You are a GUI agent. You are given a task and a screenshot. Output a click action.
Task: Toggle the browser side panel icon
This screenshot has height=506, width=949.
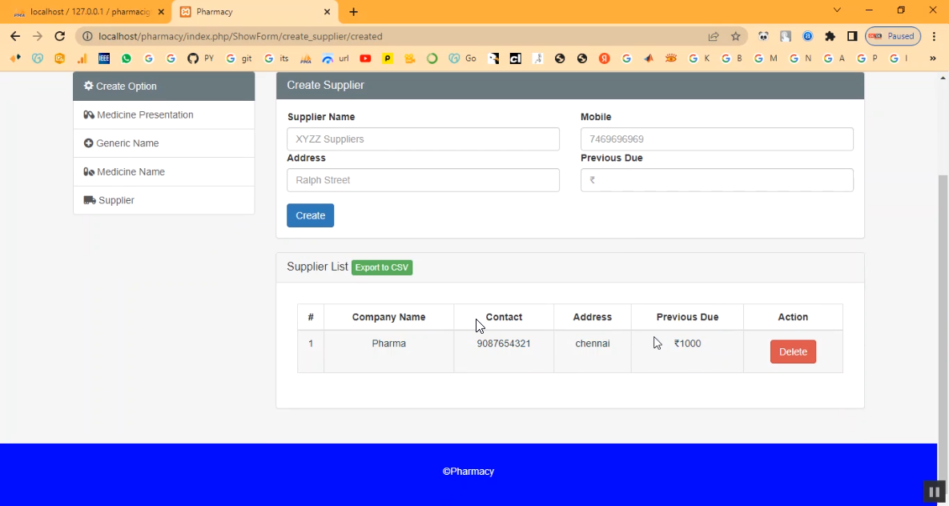[852, 36]
